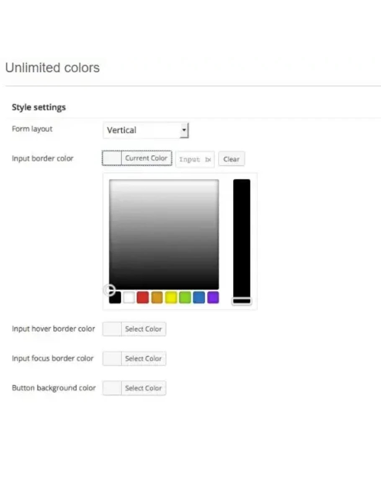
Task: Pick the green palette swatch
Action: [185, 298]
